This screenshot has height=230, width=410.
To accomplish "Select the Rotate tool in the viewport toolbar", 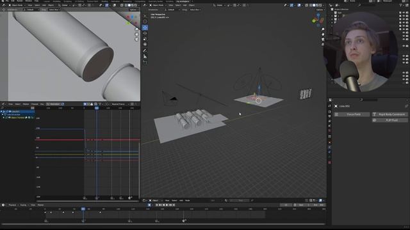I will 145,33.
